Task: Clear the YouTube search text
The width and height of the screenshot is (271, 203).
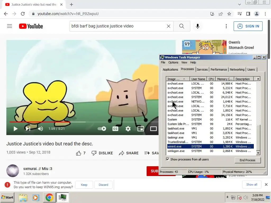Action: (x=169, y=26)
